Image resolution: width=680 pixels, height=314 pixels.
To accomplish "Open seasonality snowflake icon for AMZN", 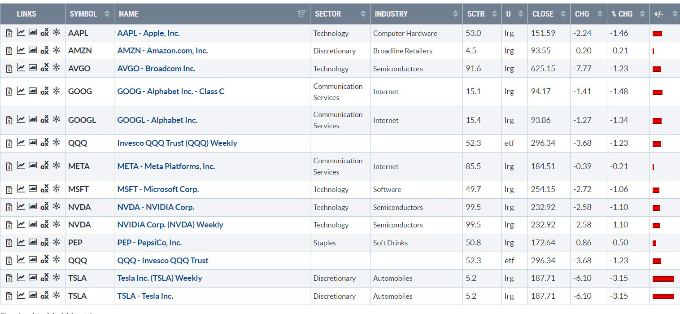I will tap(56, 50).
